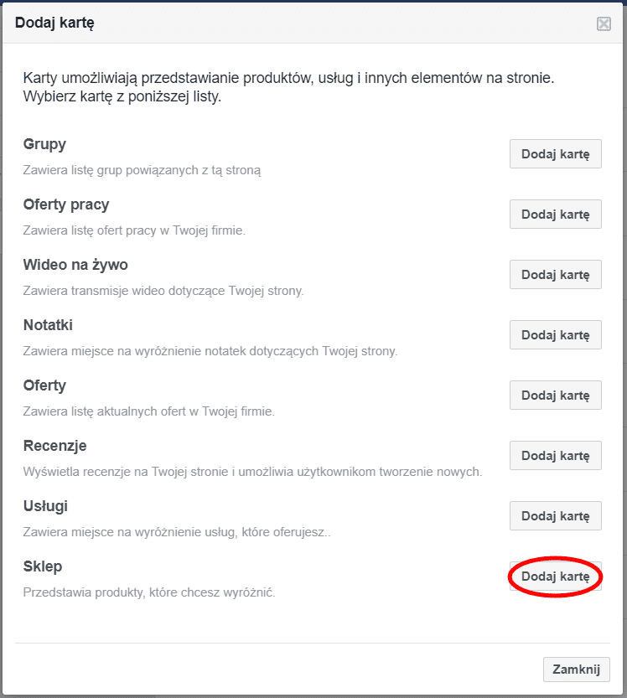Click the Usługi section label

[x=46, y=506]
